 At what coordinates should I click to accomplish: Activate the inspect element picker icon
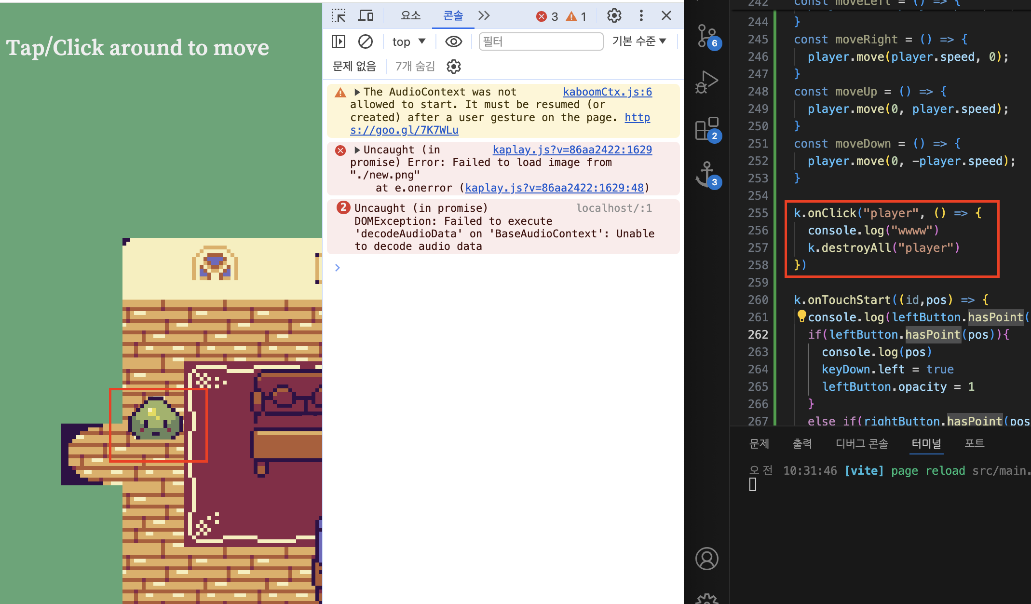[x=339, y=16]
